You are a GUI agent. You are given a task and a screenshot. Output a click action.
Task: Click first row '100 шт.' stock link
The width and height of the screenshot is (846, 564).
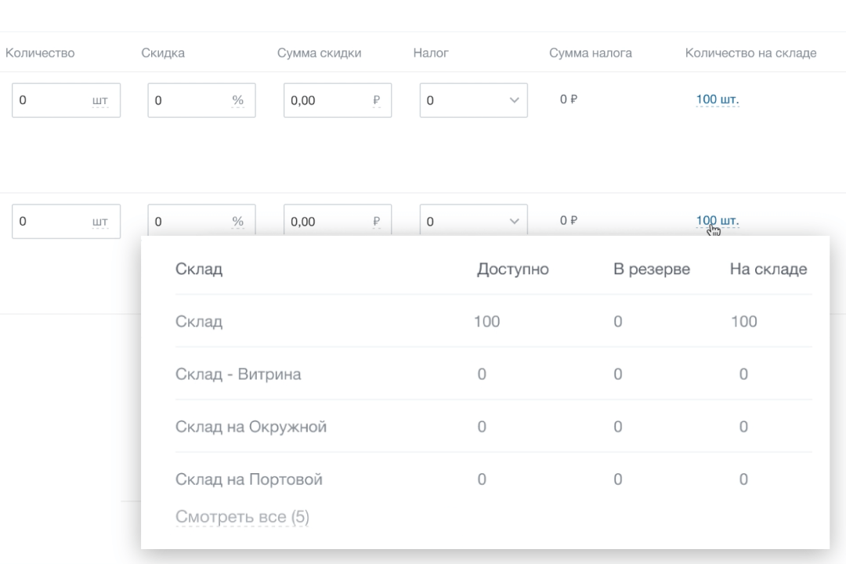(x=717, y=99)
